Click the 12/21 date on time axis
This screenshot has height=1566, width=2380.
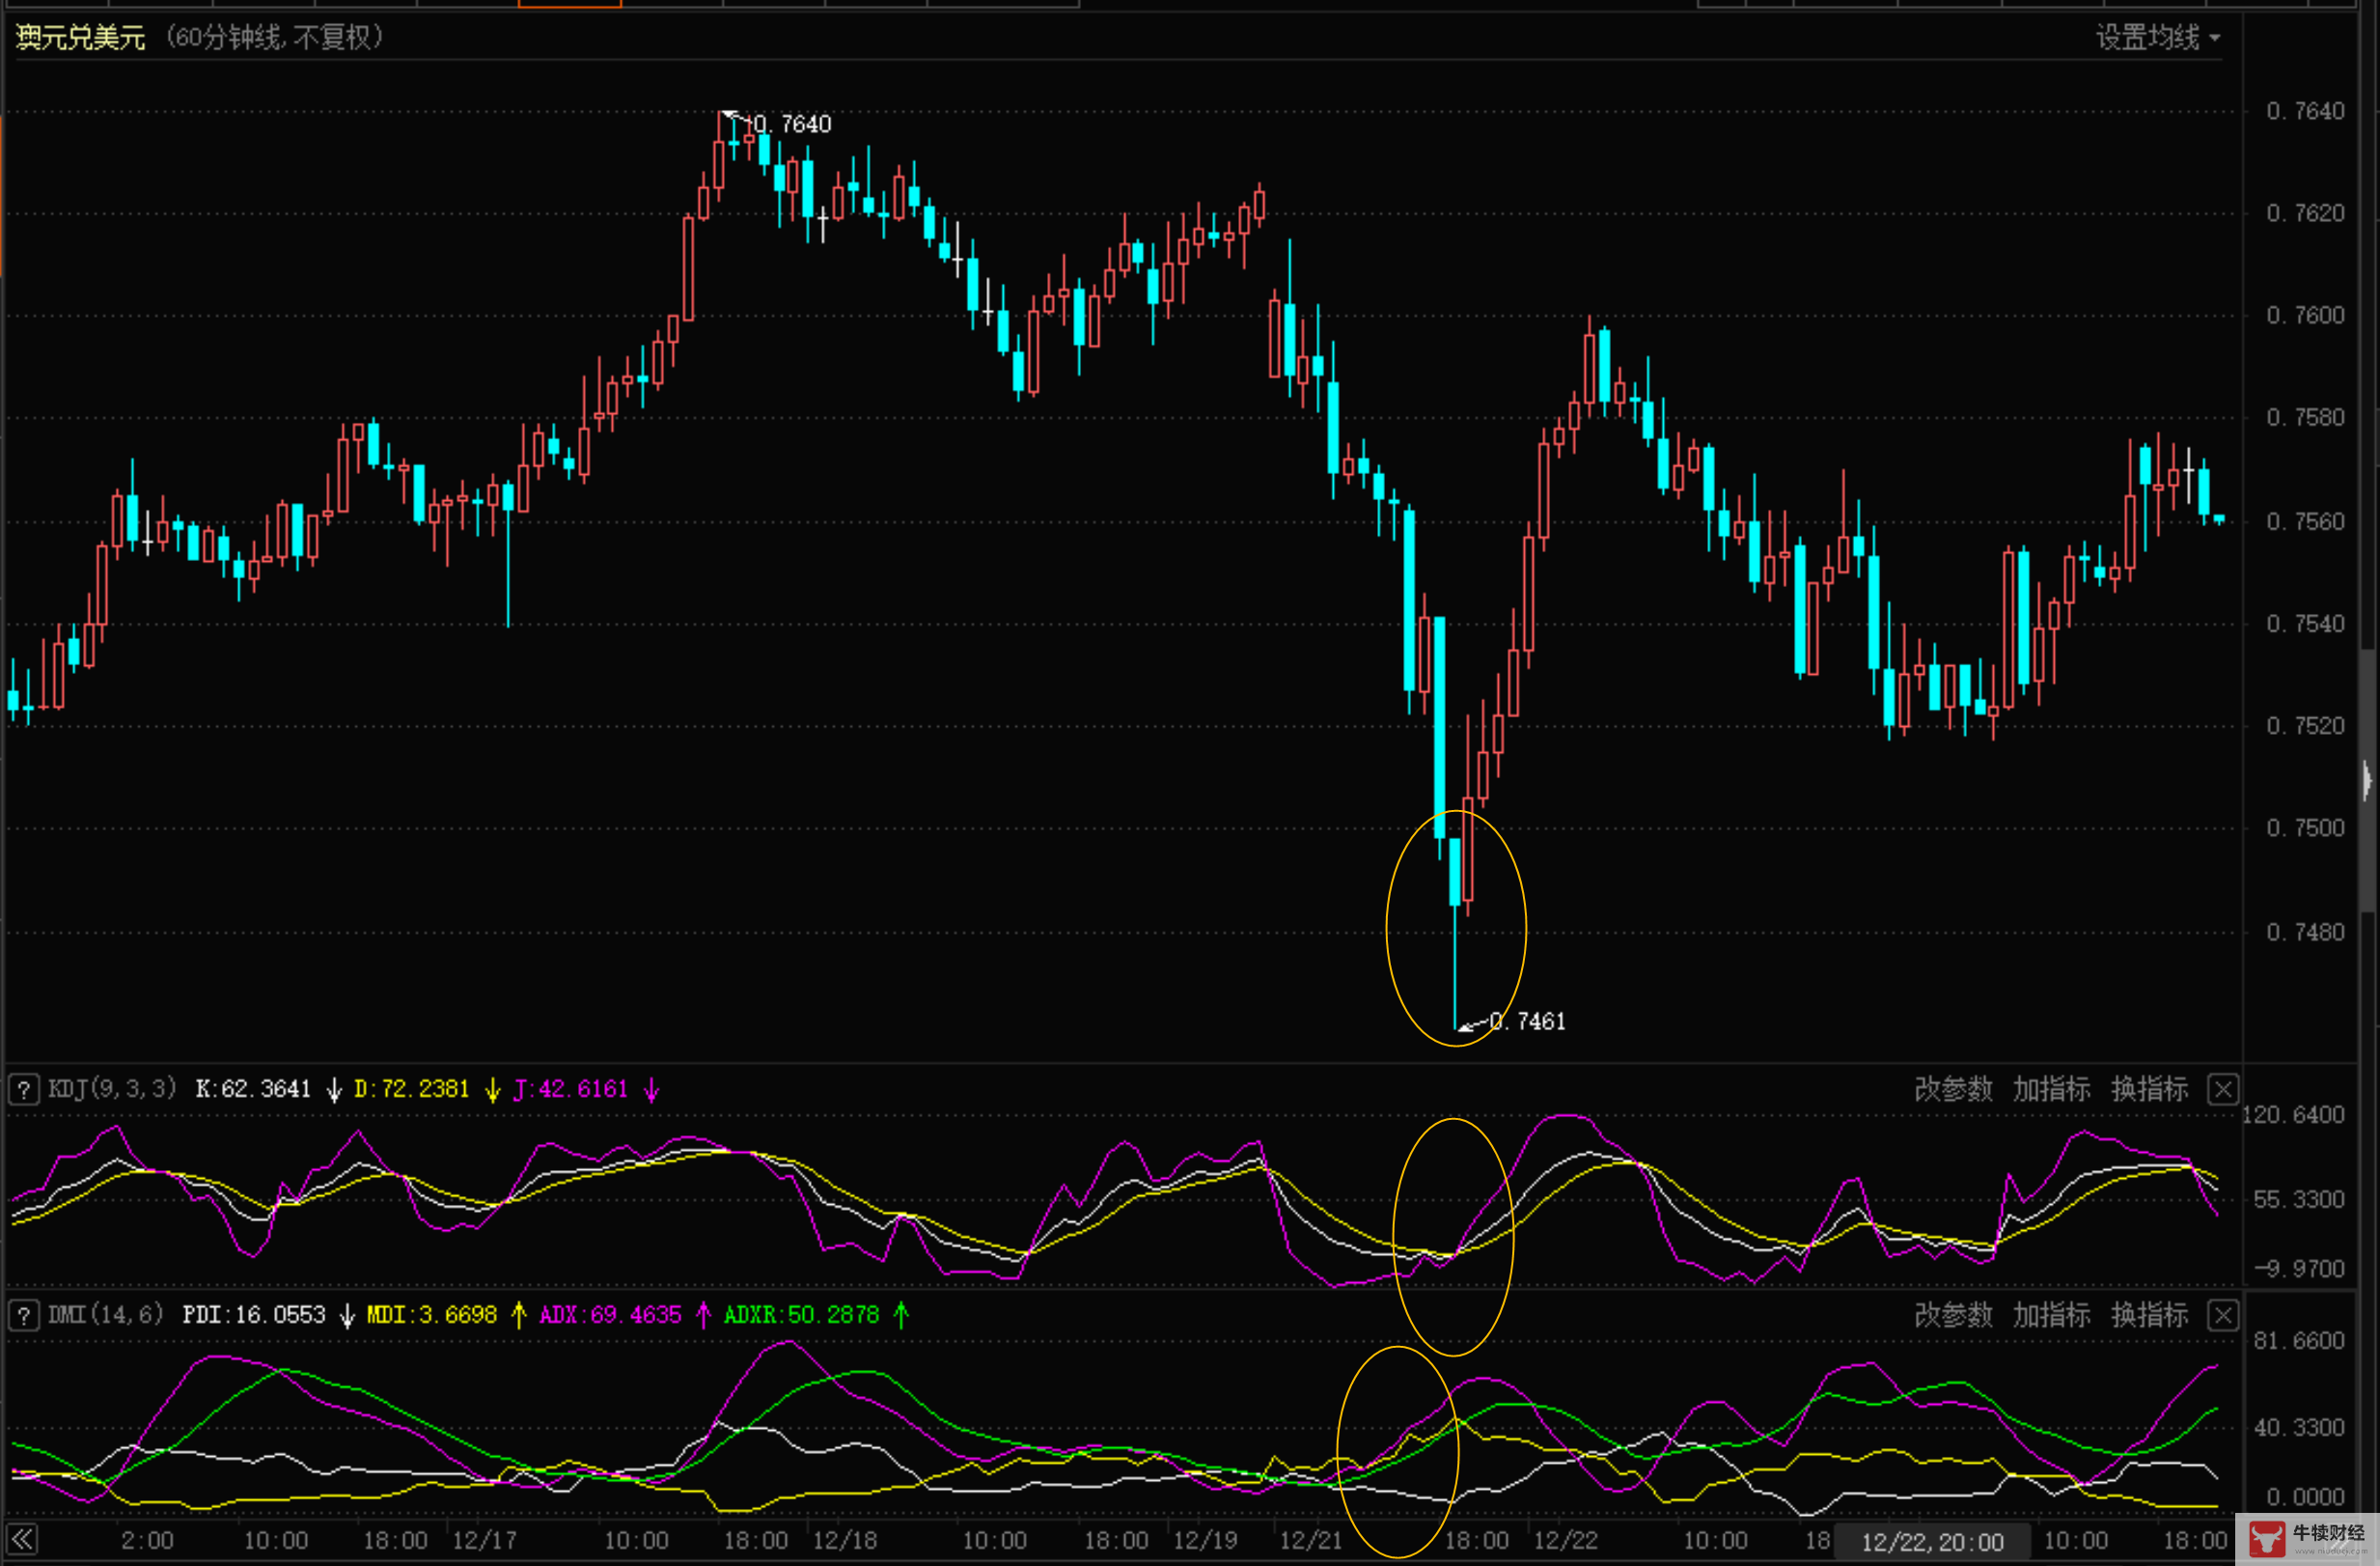[1311, 1540]
